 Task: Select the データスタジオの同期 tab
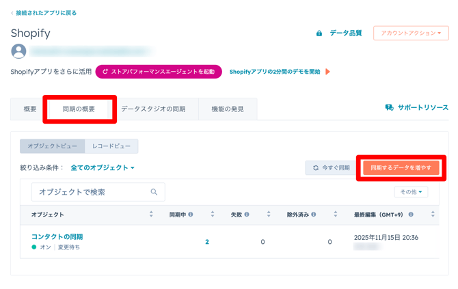tap(153, 109)
